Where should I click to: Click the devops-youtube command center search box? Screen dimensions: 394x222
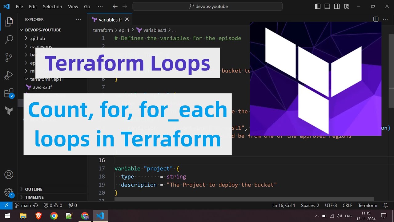[207, 6]
